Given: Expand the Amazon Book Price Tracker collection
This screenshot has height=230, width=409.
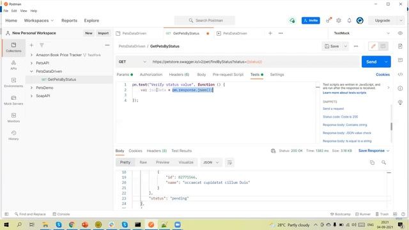Looking at the screenshot, I should tap(31, 55).
